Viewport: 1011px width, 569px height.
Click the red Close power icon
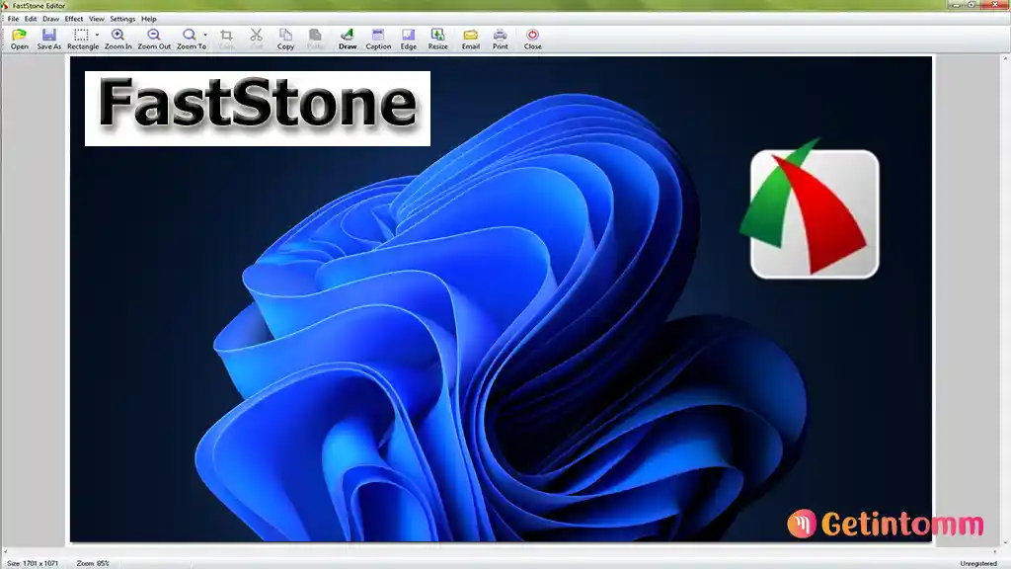(x=532, y=35)
